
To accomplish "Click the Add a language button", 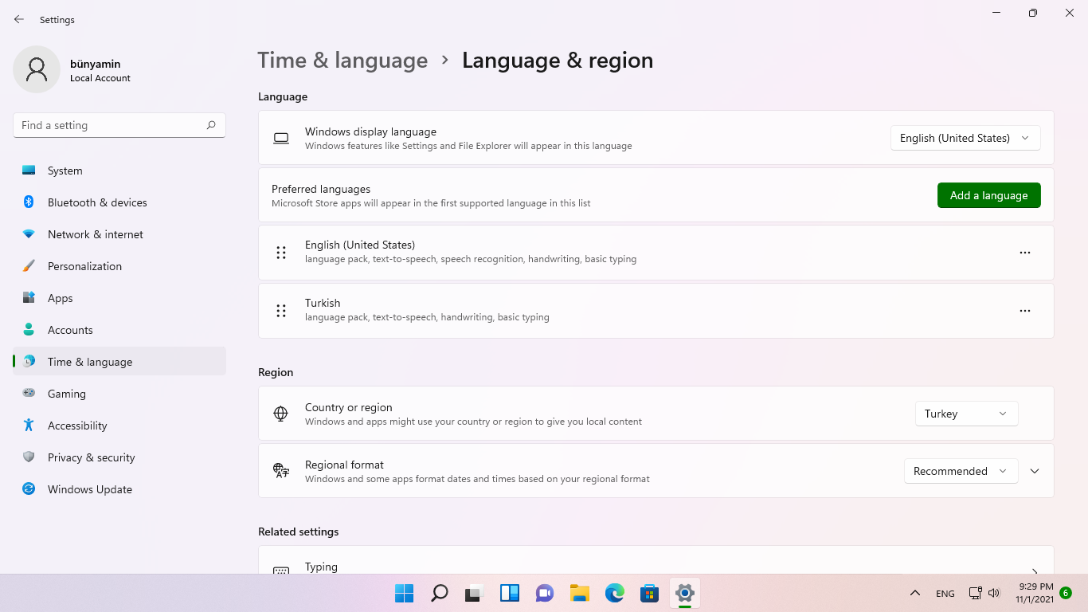I will pyautogui.click(x=988, y=195).
